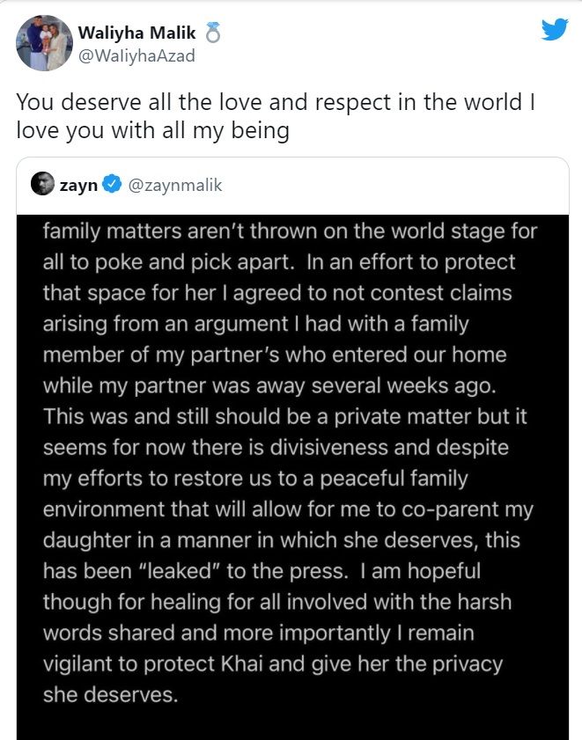Click zayn's blue verified badge
The image size is (582, 740).
113,185
